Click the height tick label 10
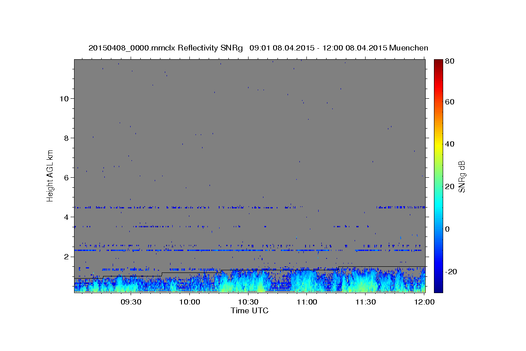Screen dimensions: 526x351 pos(64,98)
